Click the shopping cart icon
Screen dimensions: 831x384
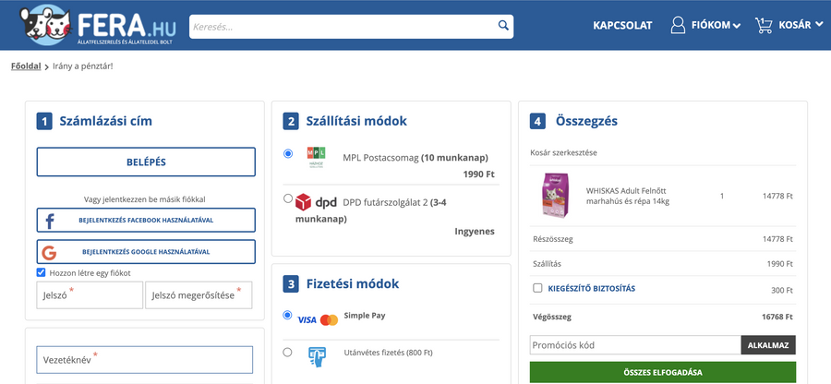pos(764,25)
